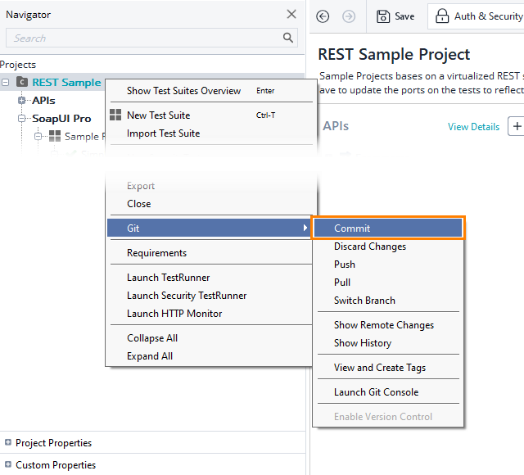Click the New Test Suite grid icon
Viewport: 524px width, 475px height.
115,115
